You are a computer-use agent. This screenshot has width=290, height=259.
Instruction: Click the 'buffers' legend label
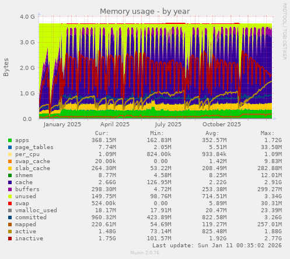click(27, 189)
